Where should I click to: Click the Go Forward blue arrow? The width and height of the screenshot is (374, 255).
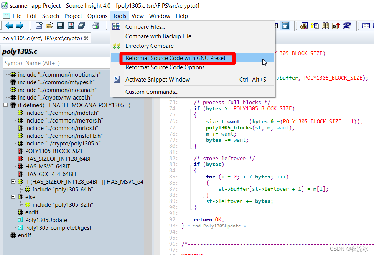20,26
